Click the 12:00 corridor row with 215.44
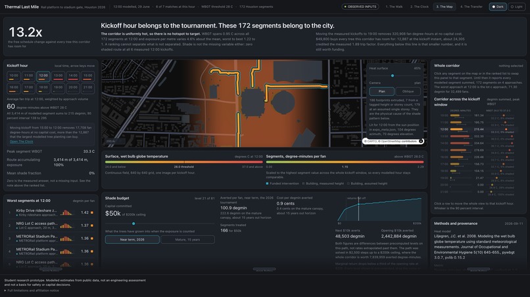This screenshot has width=530, height=297. (478, 129)
